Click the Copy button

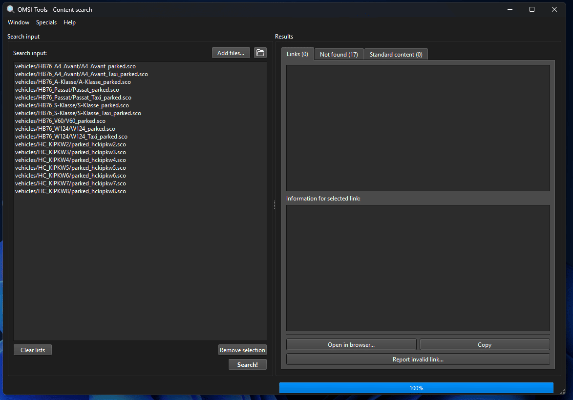[x=485, y=344]
